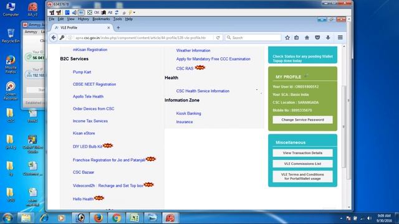Image resolution: width=399 pixels, height=224 pixels.
Task: Click the Firefox Search box
Action: [x=253, y=37]
